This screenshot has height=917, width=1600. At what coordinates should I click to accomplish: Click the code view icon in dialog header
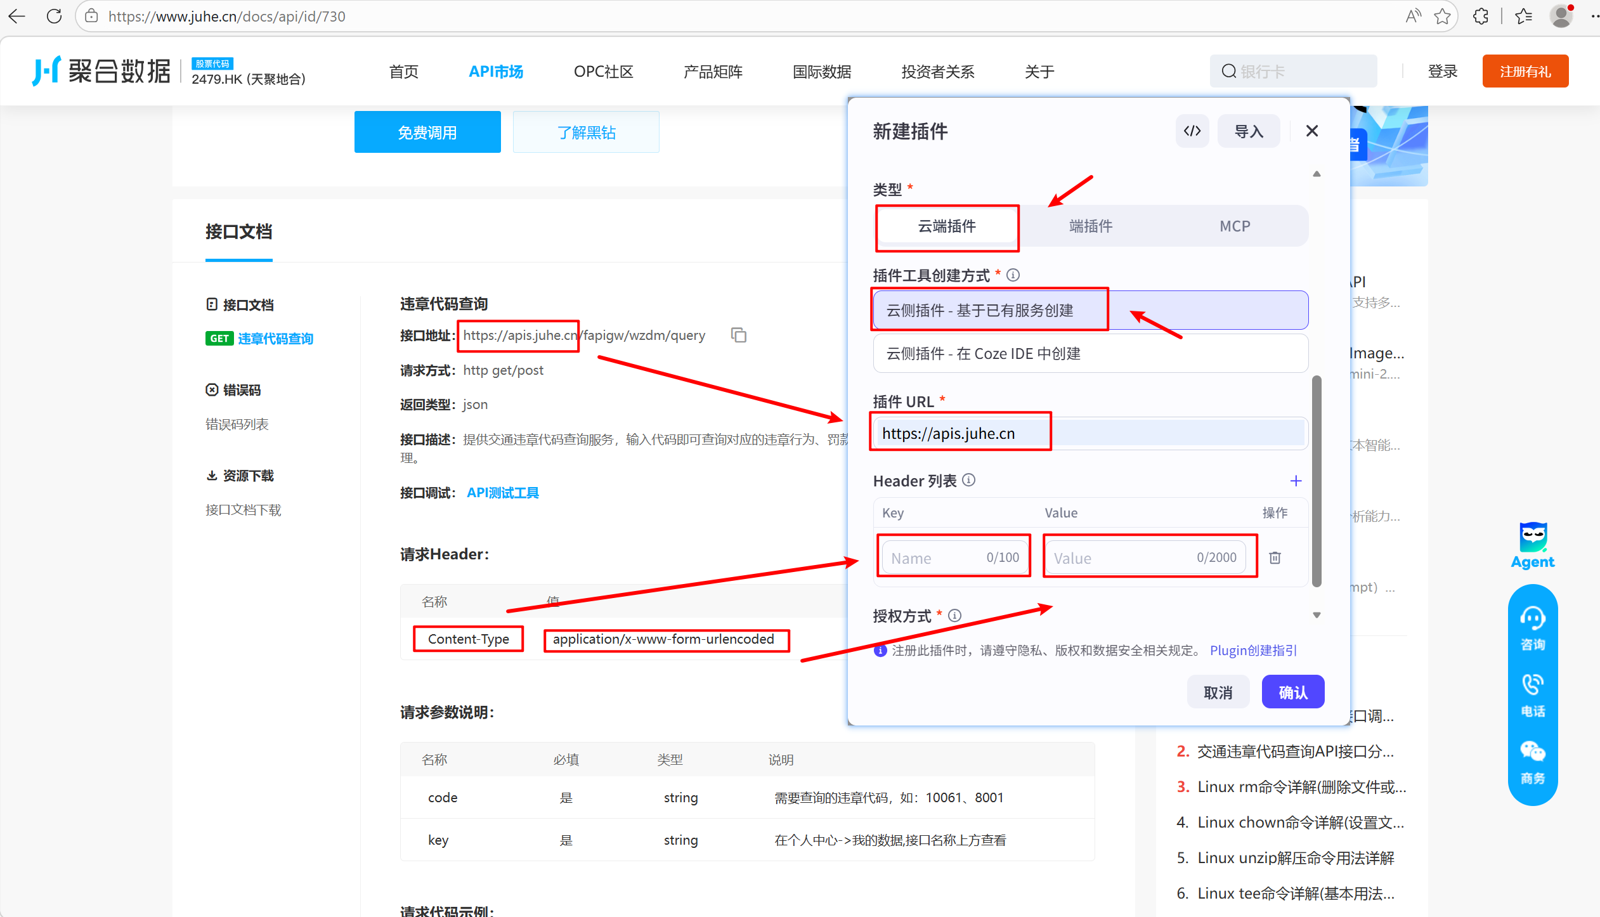pos(1192,131)
